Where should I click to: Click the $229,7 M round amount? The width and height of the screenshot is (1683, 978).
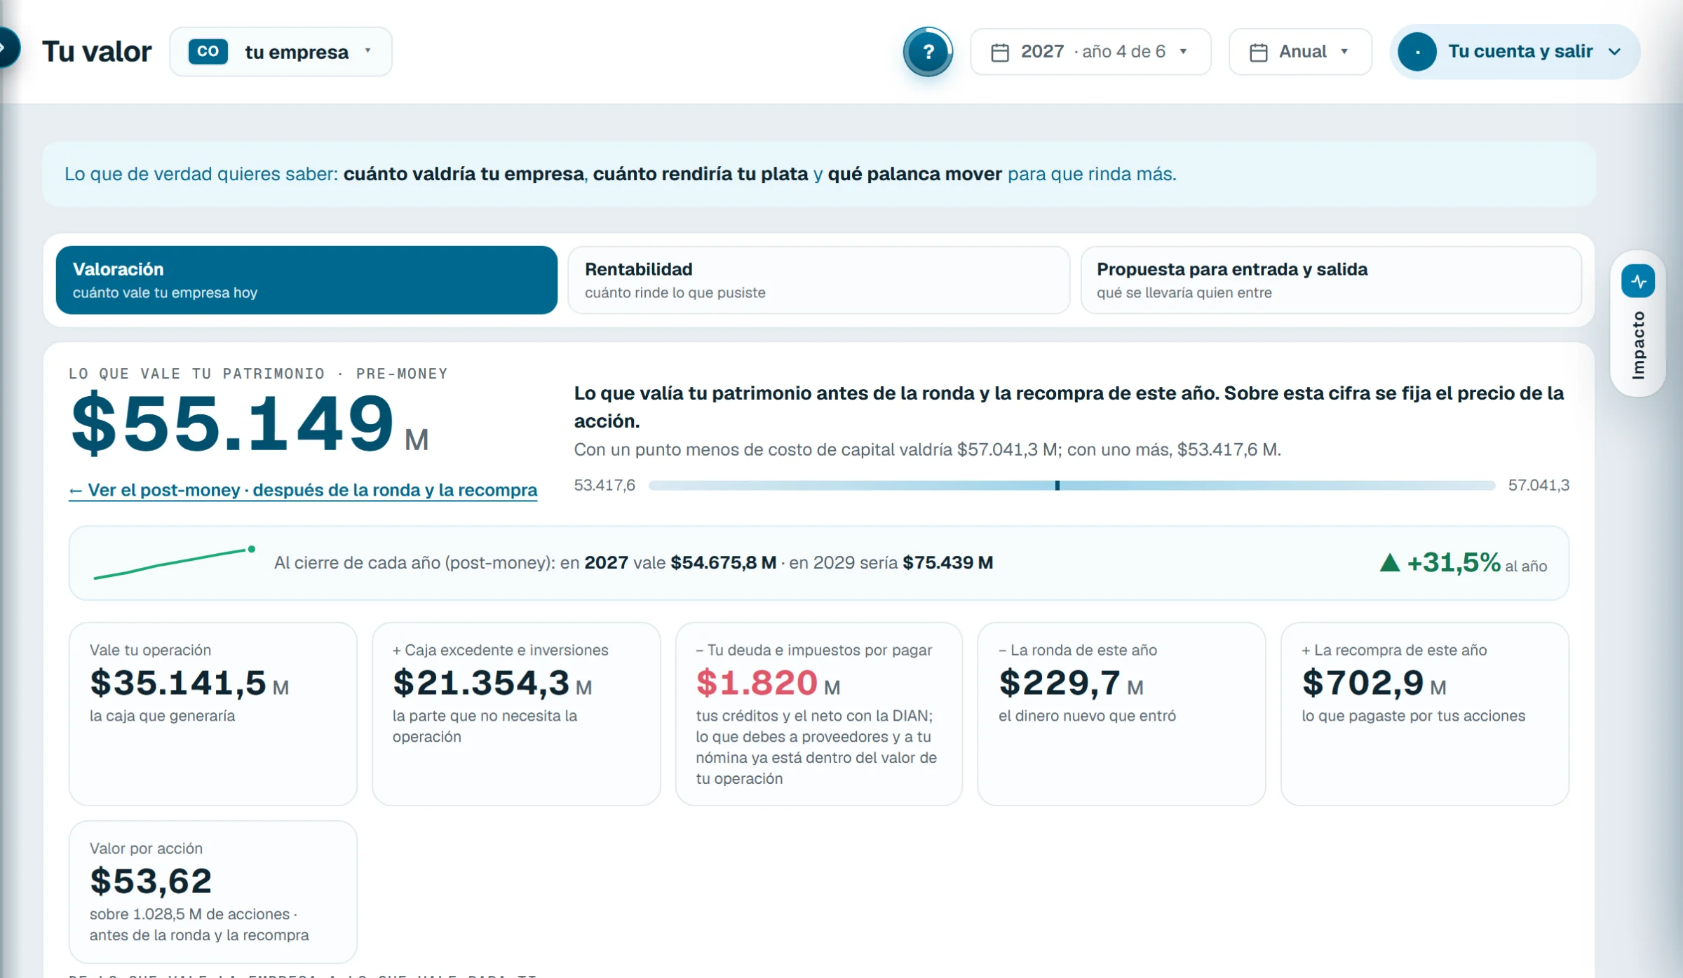(x=1071, y=683)
